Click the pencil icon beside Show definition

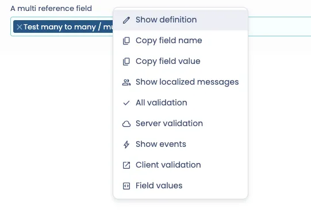[x=126, y=20]
